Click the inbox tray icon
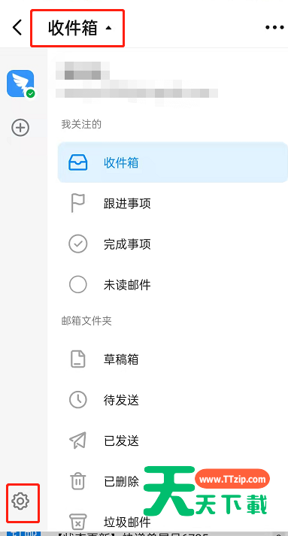The image size is (288, 536). (78, 162)
